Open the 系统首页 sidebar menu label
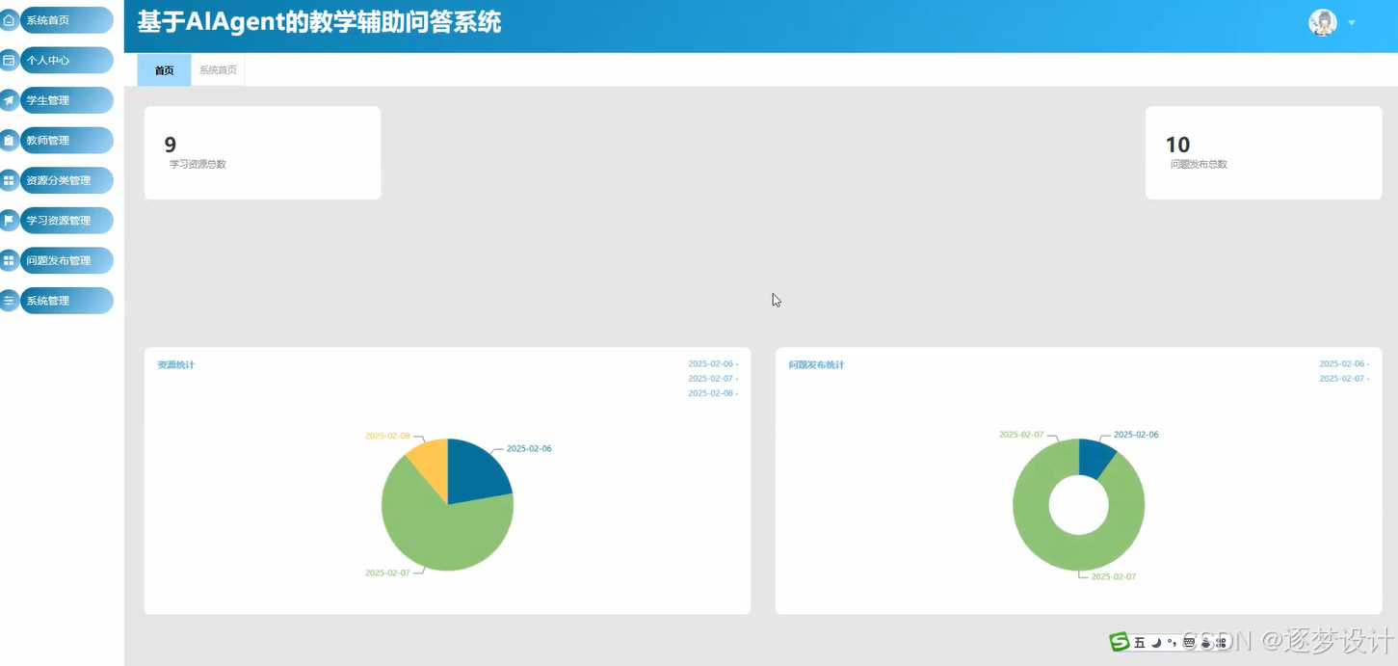This screenshot has height=666, width=1398. (48, 20)
